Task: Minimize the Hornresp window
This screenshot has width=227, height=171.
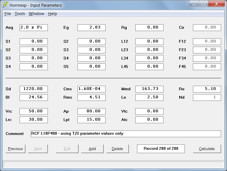Action: pyautogui.click(x=194, y=4)
